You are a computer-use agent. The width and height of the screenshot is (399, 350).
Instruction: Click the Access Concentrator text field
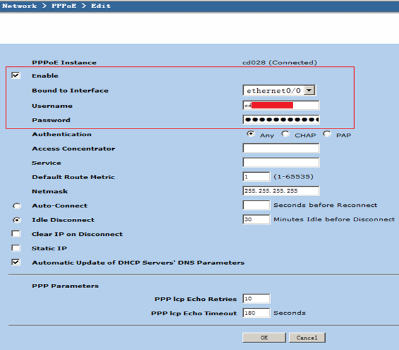point(281,149)
